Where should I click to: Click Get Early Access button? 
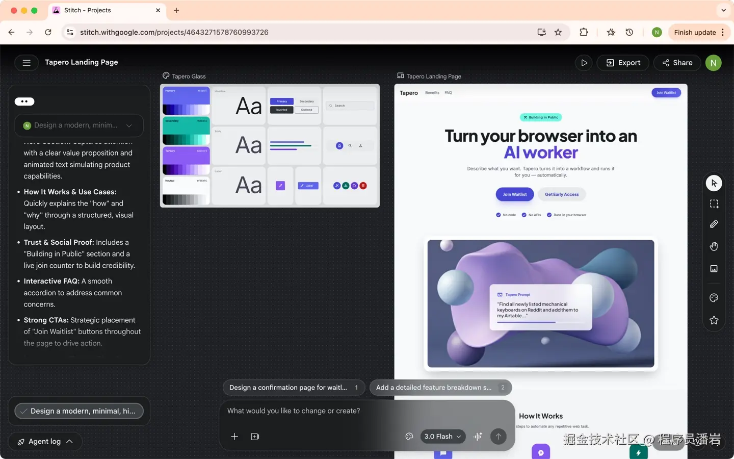(562, 194)
